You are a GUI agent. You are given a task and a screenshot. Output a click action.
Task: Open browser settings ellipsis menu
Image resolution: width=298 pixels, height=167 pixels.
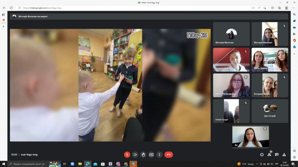click(x=294, y=8)
